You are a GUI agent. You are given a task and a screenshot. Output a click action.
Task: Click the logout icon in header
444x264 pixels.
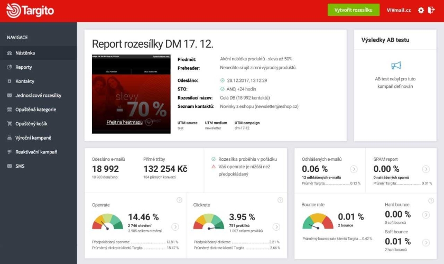[431, 10]
